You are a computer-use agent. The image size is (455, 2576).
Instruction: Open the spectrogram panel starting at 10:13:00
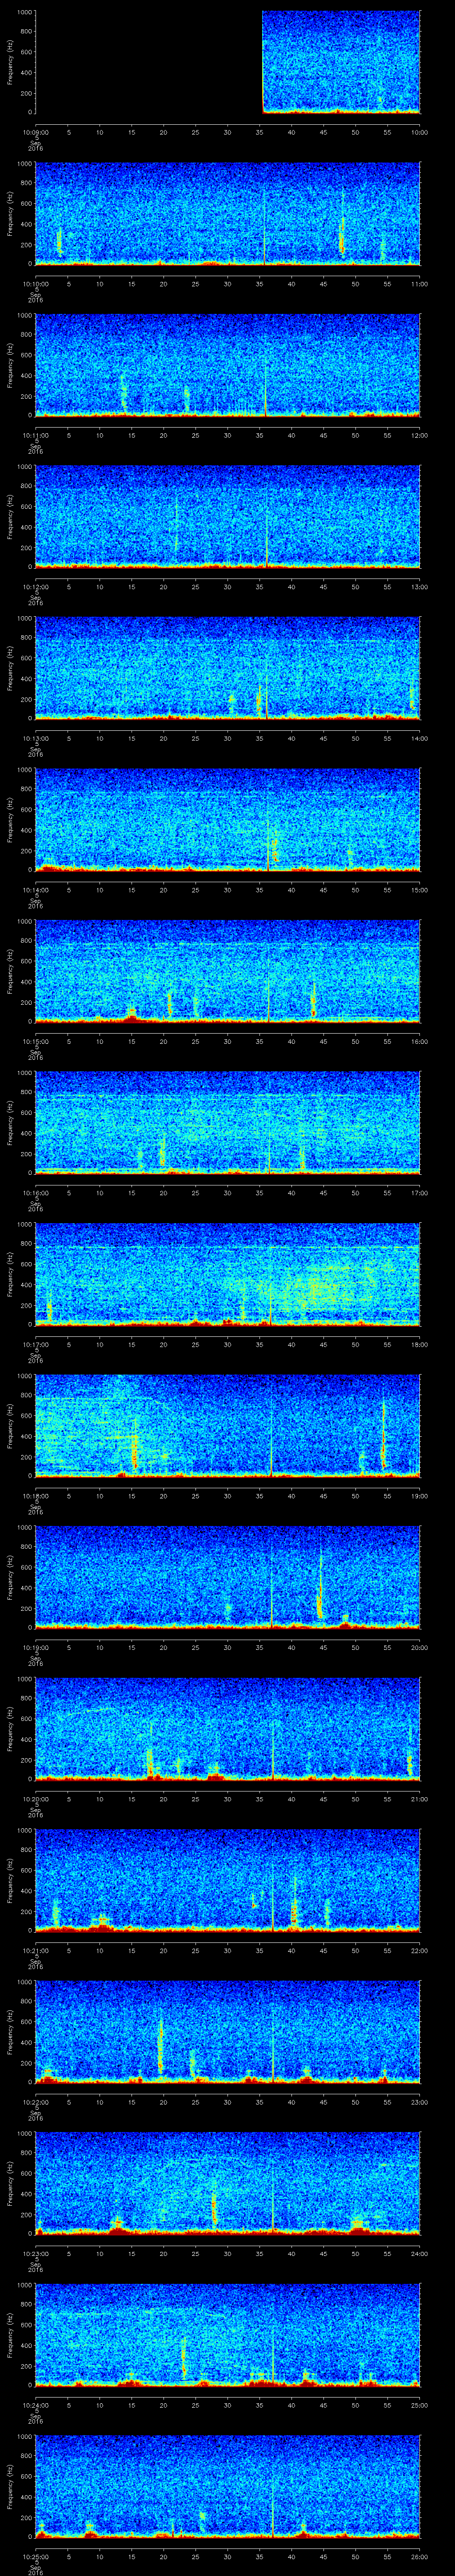[x=227, y=667]
